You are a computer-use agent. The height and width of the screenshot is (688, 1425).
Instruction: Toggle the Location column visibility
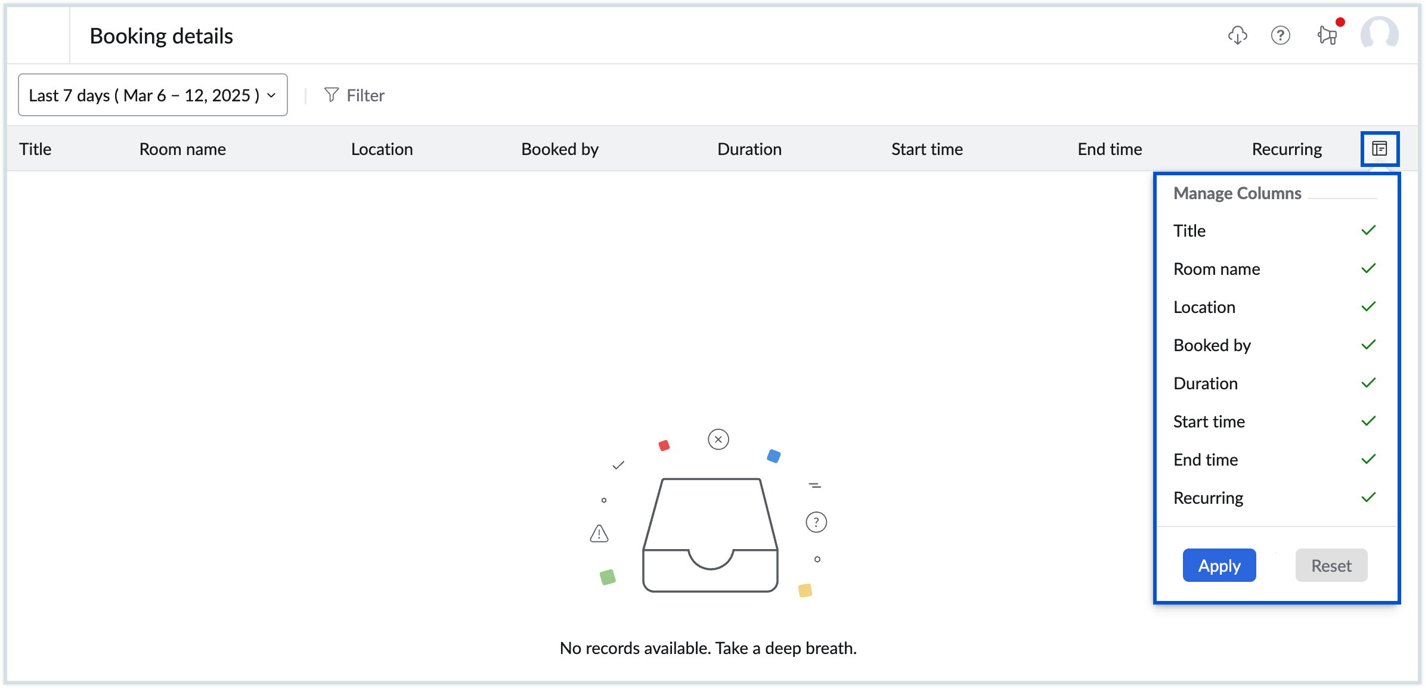(1368, 307)
